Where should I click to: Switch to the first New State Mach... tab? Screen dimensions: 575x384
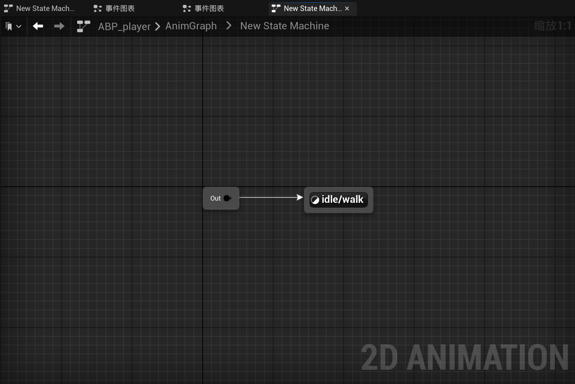[39, 8]
